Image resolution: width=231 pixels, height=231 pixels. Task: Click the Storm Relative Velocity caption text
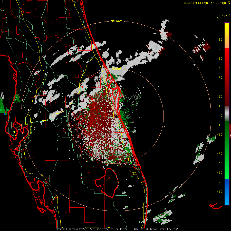(117, 229)
